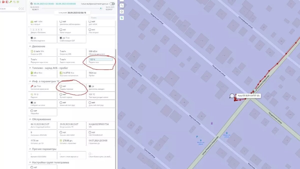Move the timeline slider handle

(x=101, y=8)
